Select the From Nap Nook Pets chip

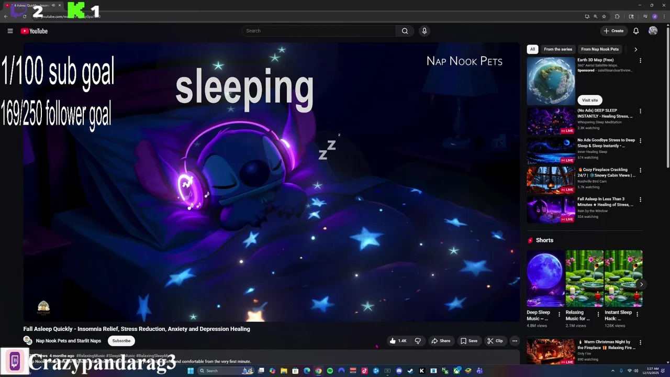600,49
